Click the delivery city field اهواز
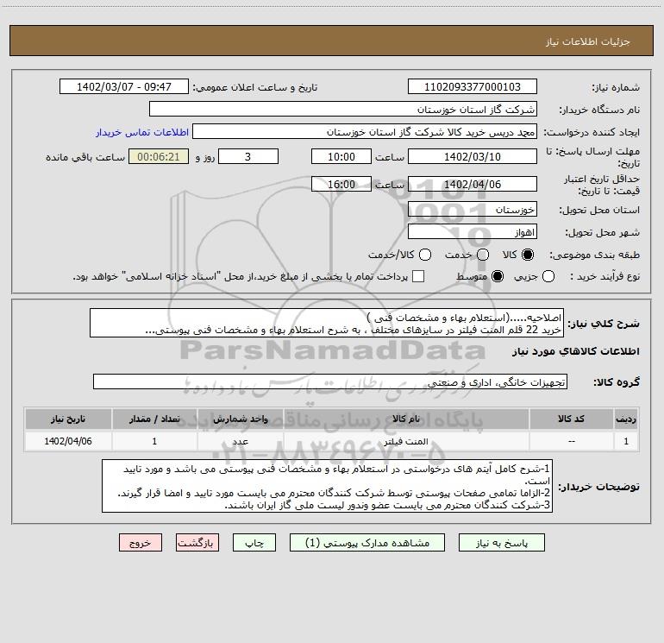The image size is (664, 643). [473, 231]
